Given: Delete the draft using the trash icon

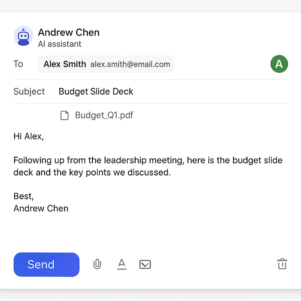Looking at the screenshot, I should click(x=282, y=264).
